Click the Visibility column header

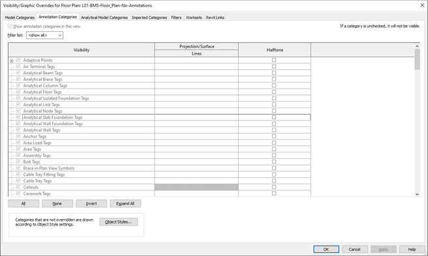click(x=82, y=50)
